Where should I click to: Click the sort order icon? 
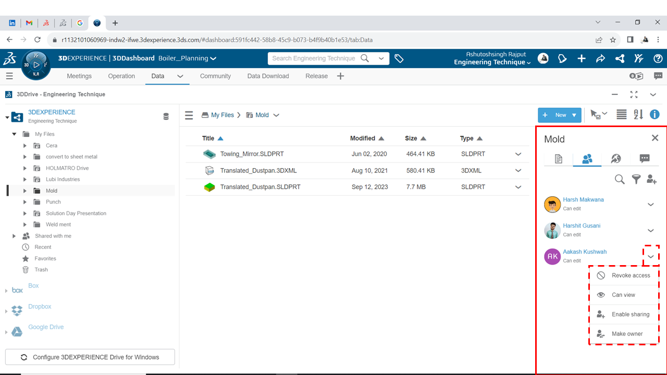point(638,115)
